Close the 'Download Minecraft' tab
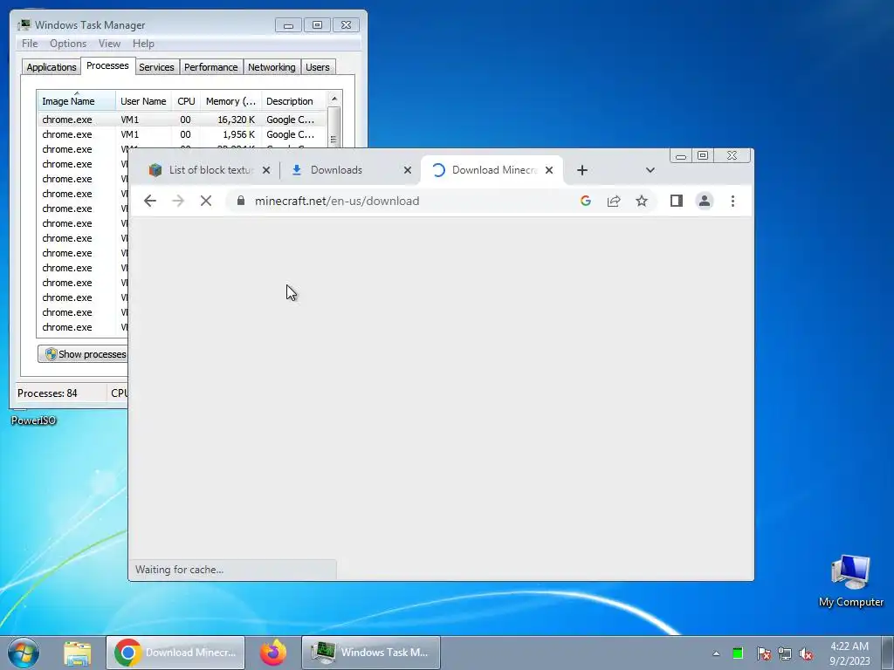The image size is (894, 670). click(x=549, y=170)
